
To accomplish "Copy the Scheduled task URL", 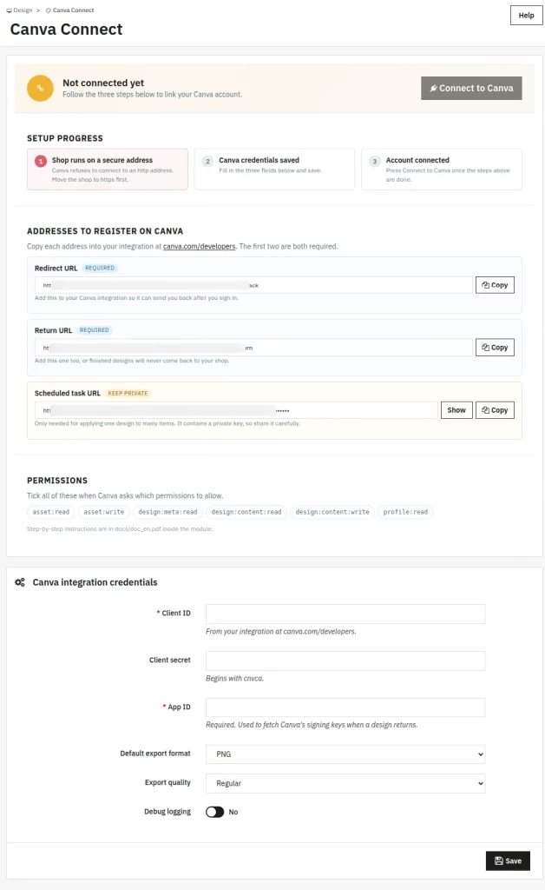I will click(495, 410).
